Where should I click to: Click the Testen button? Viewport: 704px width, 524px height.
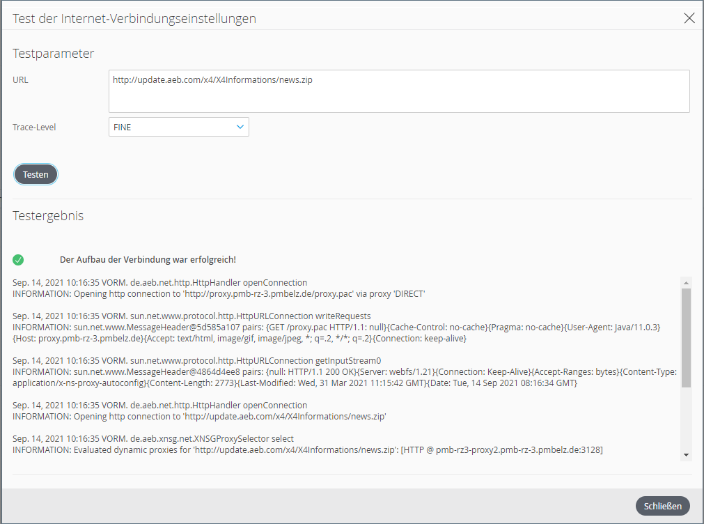(36, 174)
